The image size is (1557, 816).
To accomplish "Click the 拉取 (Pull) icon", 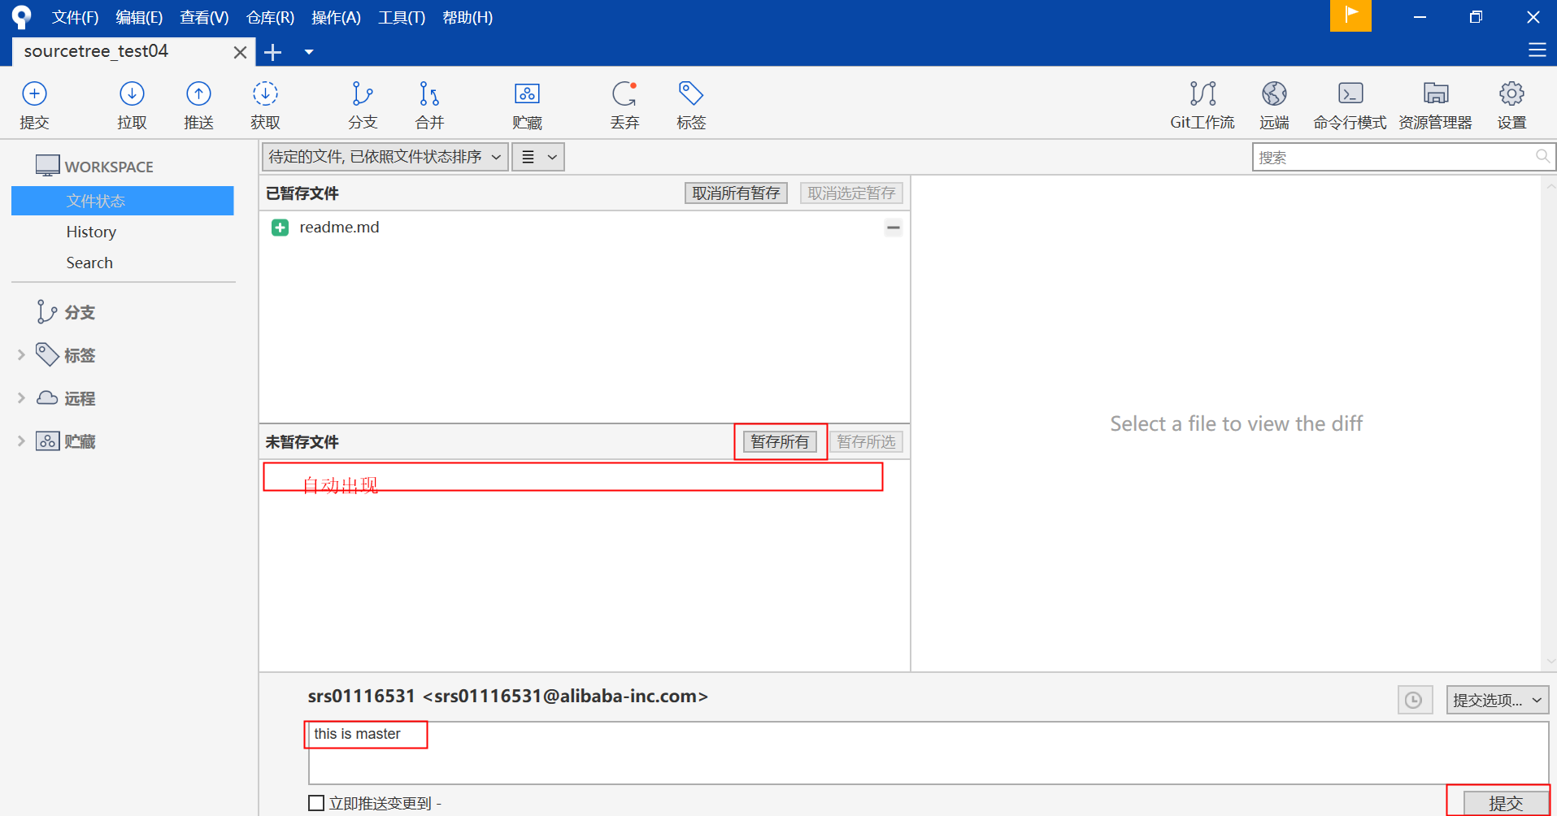I will point(132,104).
